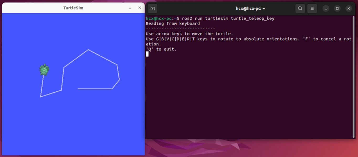This screenshot has height=157, width=358.
Task: Open the terminal hamburger menu
Action: [x=312, y=9]
